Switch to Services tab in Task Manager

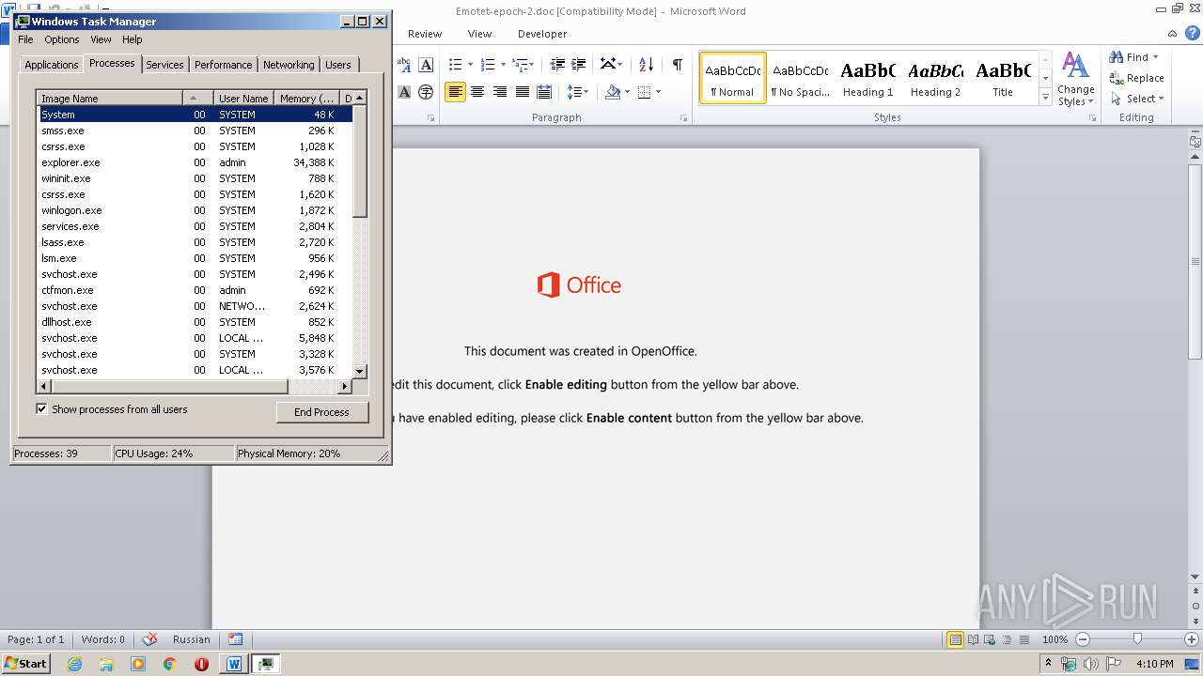tap(164, 65)
